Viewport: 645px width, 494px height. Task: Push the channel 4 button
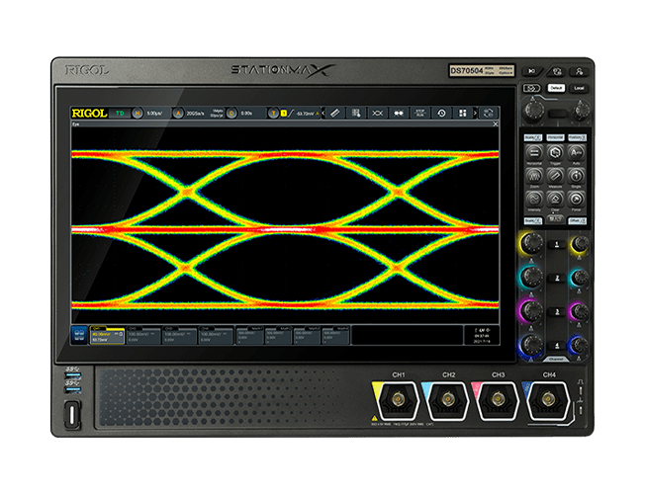[x=557, y=346]
